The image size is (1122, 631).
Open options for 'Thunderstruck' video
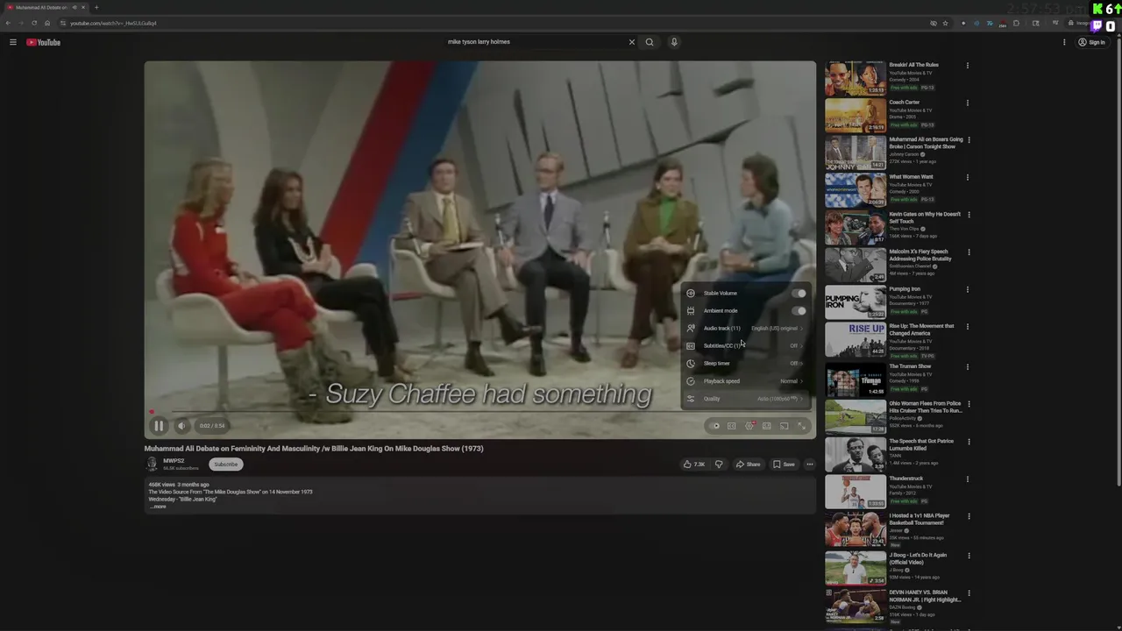click(x=968, y=479)
